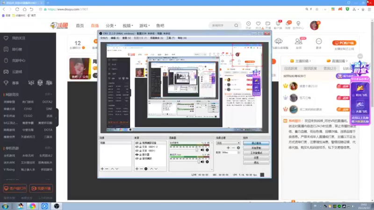Open OBS 查看(V) menu
The width and height of the screenshot is (374, 210).
coord(126,38)
